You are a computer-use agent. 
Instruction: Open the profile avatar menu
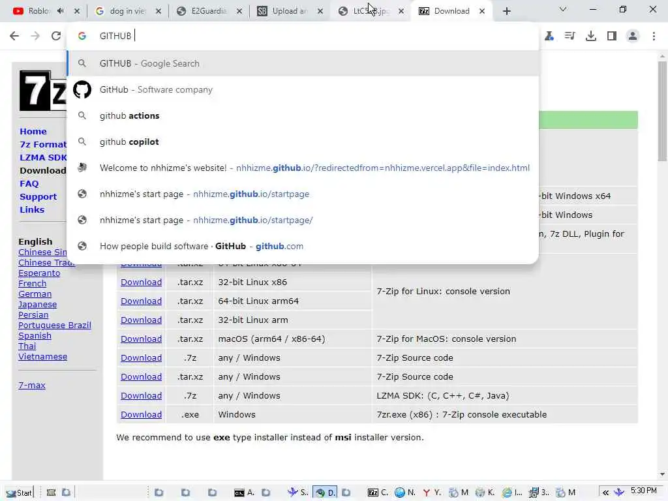click(x=633, y=36)
